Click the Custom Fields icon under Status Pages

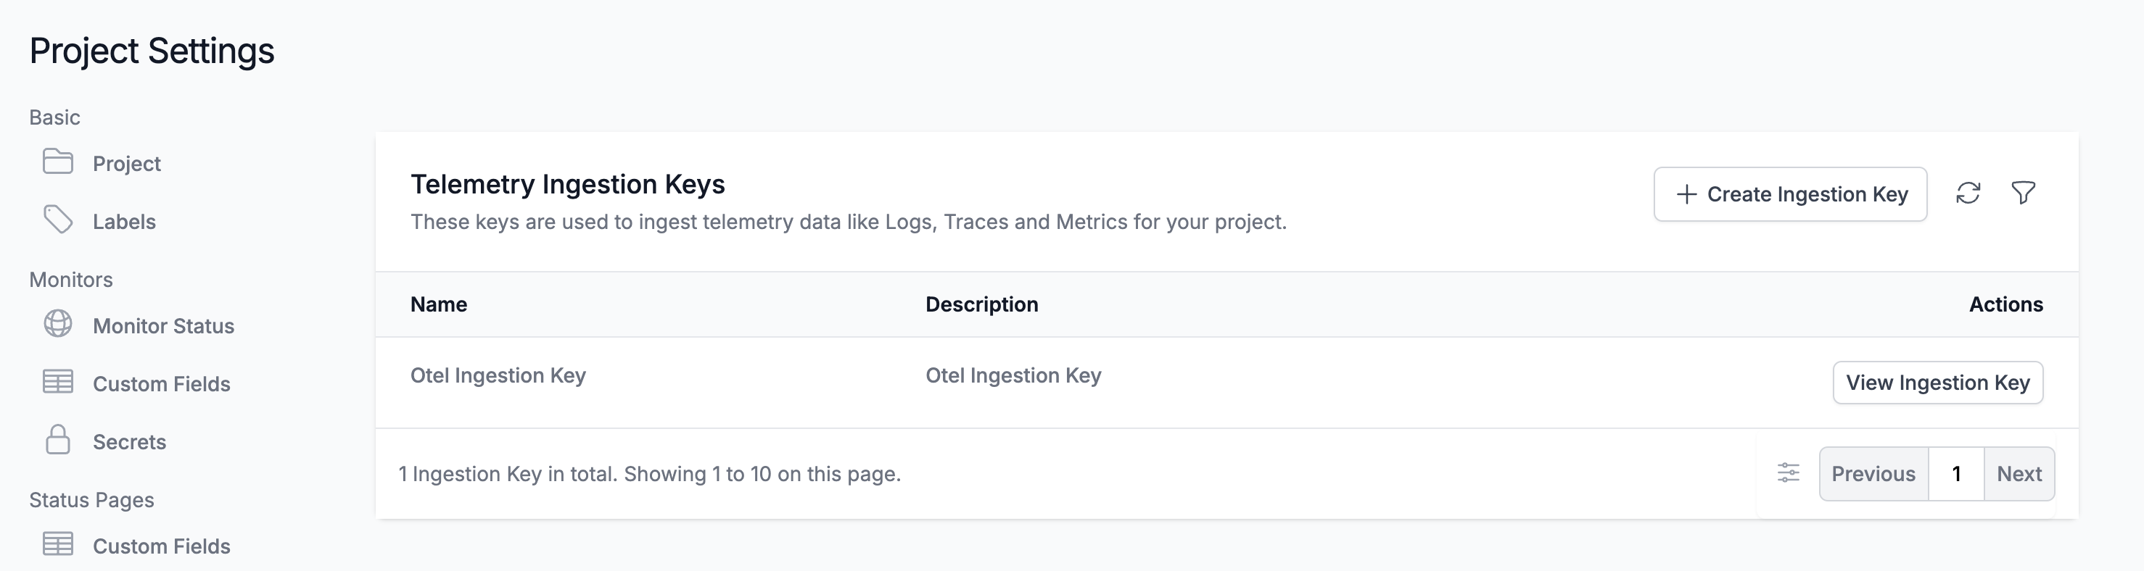[57, 545]
